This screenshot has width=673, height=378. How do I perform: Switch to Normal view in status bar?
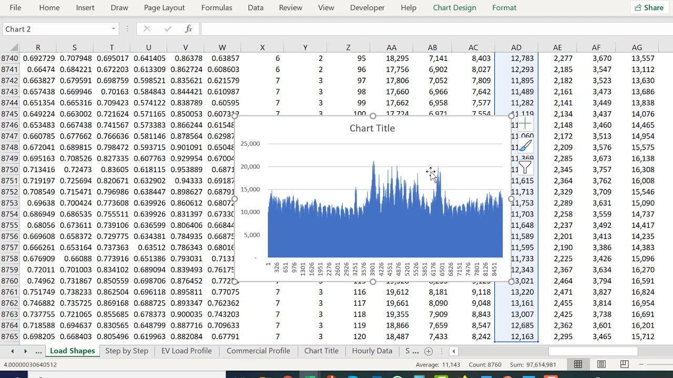pyautogui.click(x=578, y=364)
